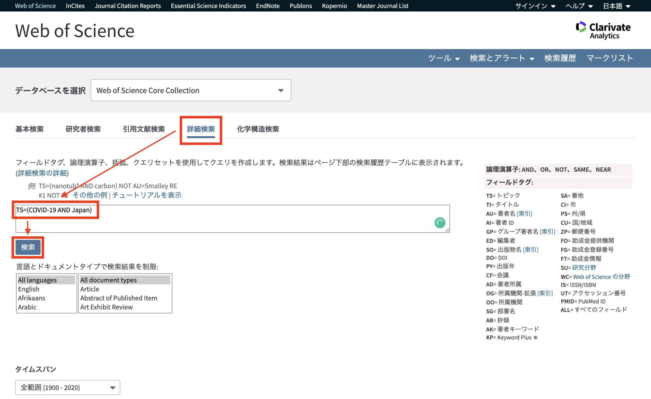The height and width of the screenshot is (399, 651).
Task: Click the KP= Keyword Plus field tag
Action: (511, 338)
